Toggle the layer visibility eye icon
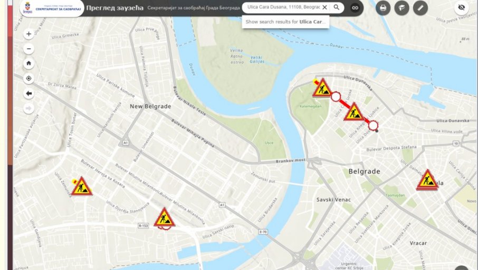This screenshot has width=478, height=270. click(x=461, y=7)
